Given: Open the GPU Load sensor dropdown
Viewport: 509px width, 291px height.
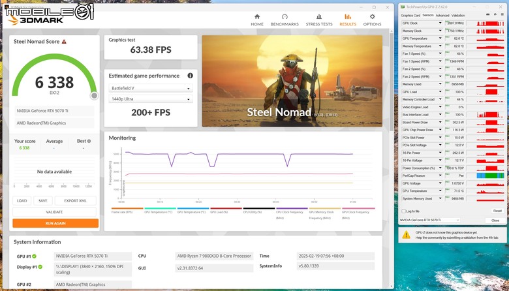Looking at the screenshot, I should (440, 92).
